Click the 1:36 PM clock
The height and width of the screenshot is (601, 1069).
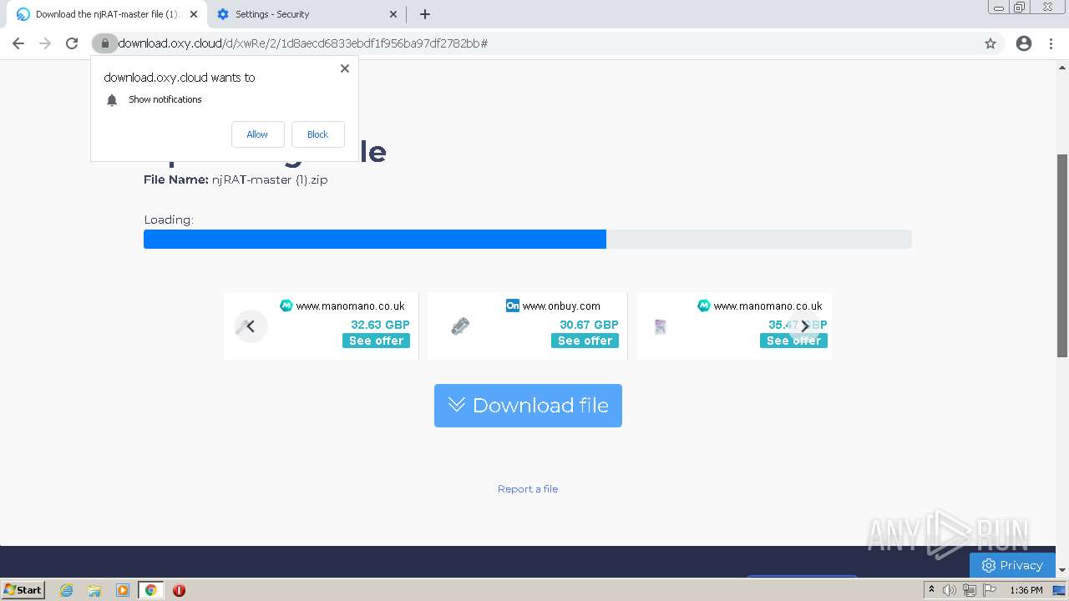coord(1026,590)
